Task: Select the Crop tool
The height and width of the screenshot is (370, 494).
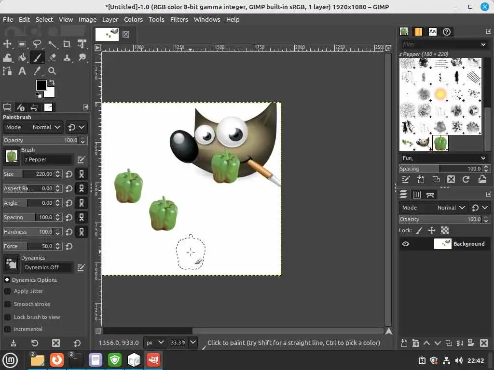Action: pos(67,44)
